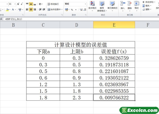
Task: Select cell with value 2.3
Action: pos(77,98)
